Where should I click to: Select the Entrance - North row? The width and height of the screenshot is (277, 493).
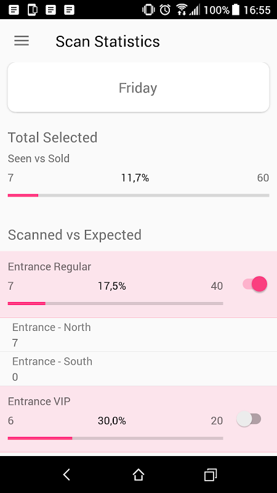[138, 335]
